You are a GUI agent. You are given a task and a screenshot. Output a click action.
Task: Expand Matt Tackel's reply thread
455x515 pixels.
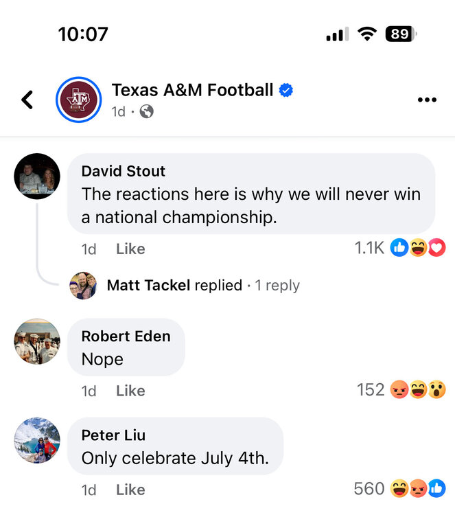pos(174,285)
